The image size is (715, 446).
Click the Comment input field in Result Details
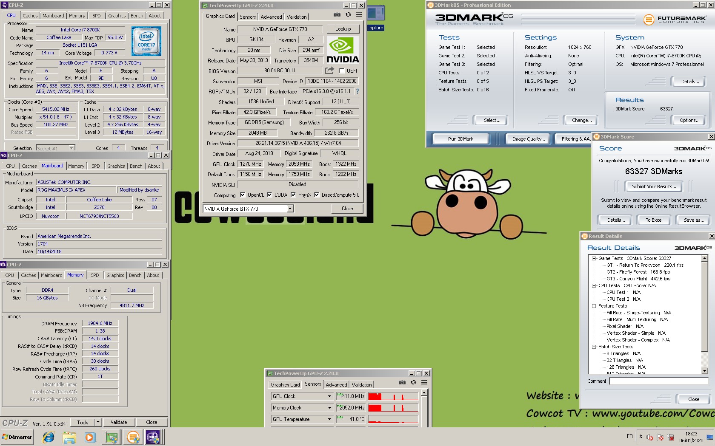(x=658, y=381)
